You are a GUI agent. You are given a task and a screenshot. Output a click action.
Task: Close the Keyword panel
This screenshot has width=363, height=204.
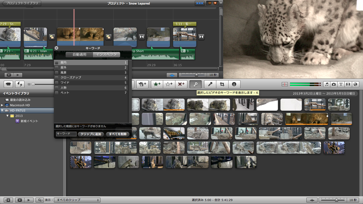pos(56,48)
